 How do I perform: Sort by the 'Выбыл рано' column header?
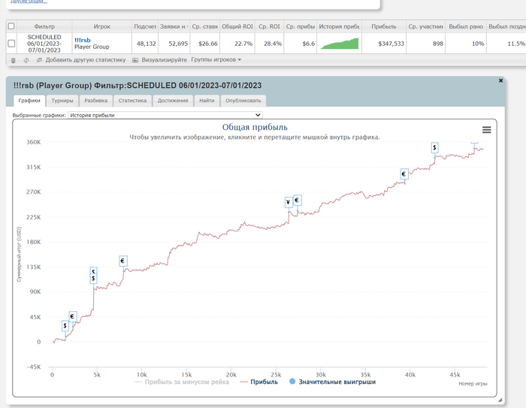466,26
